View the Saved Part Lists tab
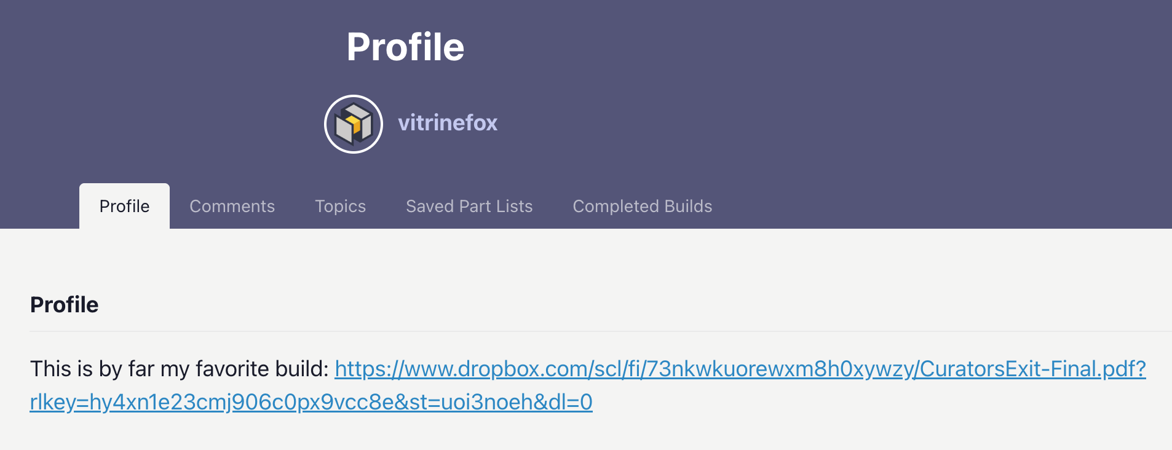This screenshot has width=1172, height=450. [469, 206]
